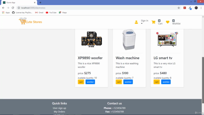Click the XP9890 woofer title
204x115 pixels.
click(x=90, y=58)
